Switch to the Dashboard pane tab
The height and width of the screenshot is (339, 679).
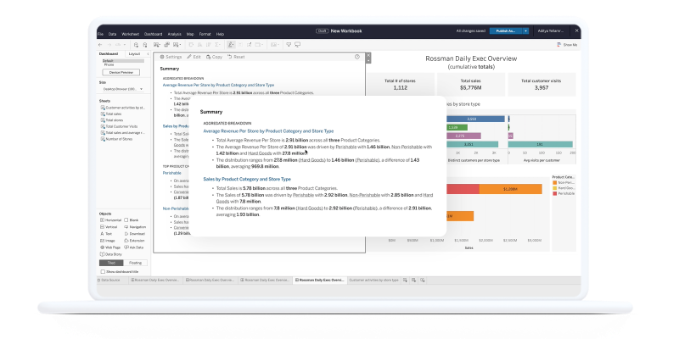[x=109, y=54]
